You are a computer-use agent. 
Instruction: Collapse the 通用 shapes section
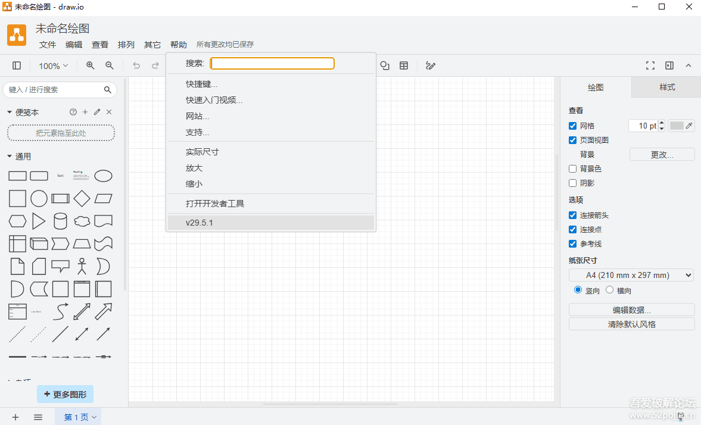[10, 157]
